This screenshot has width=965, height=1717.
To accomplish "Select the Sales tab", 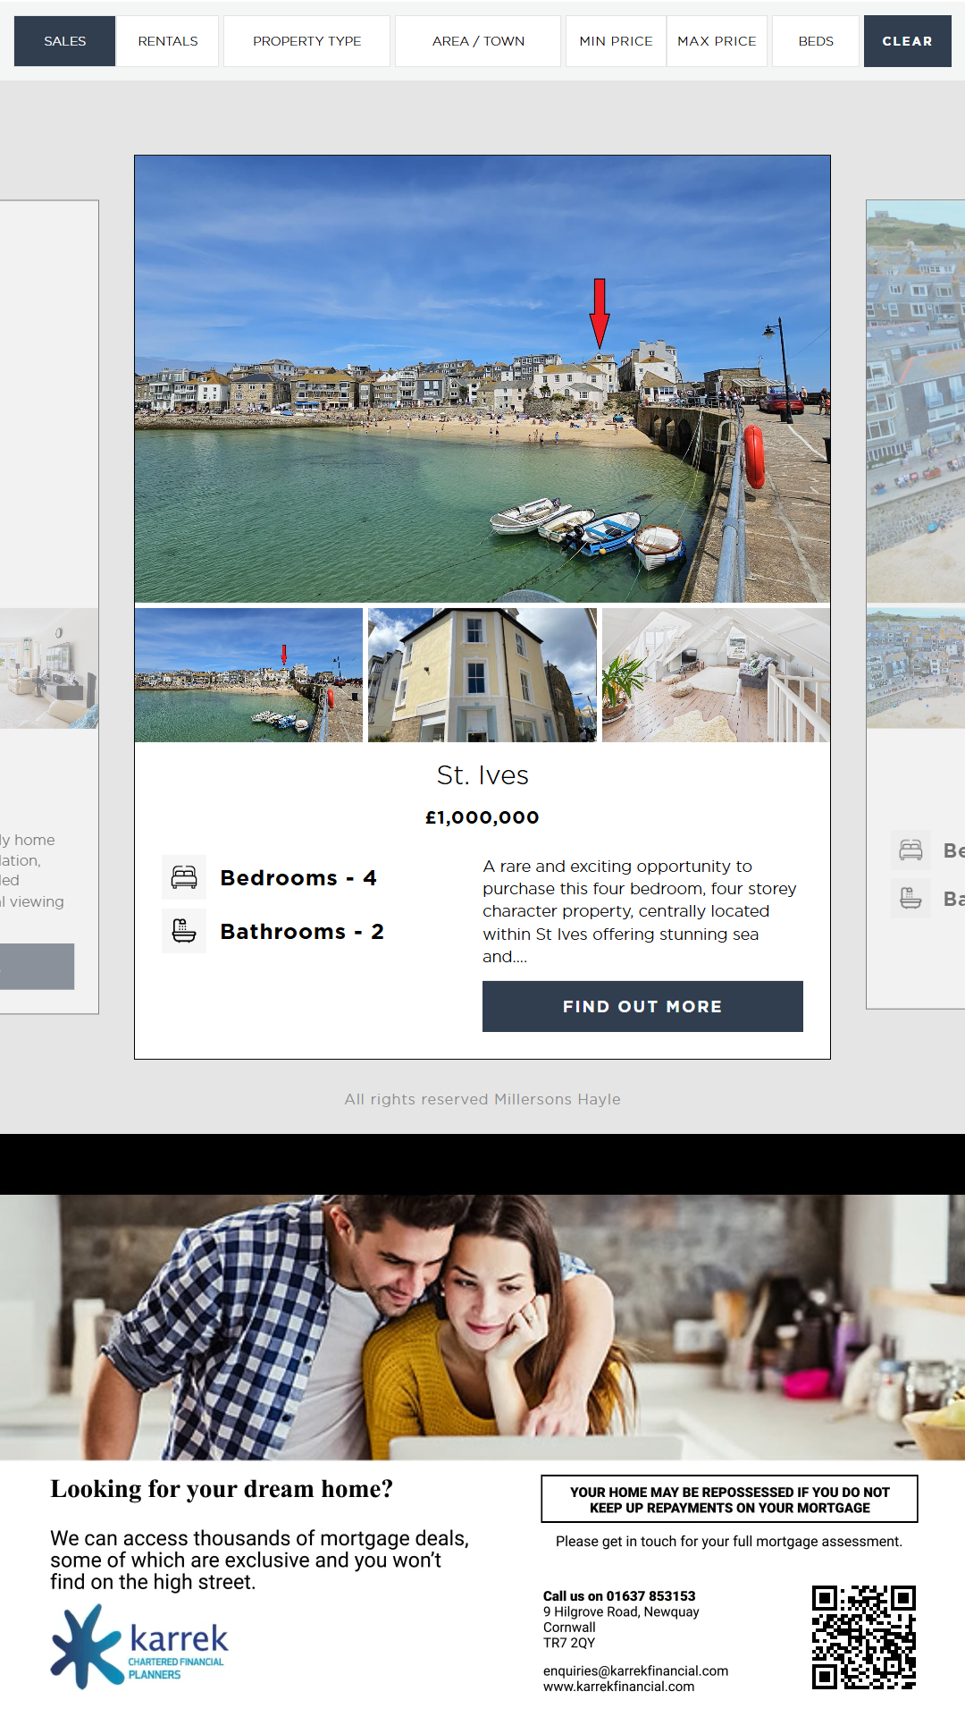I will (64, 41).
